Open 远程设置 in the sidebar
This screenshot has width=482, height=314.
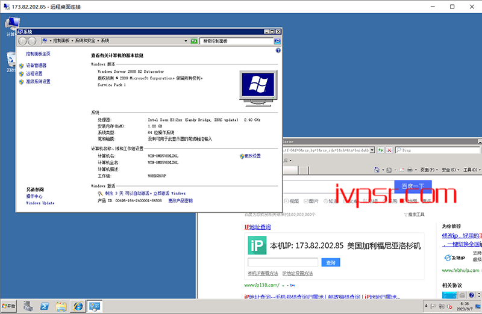[34, 73]
